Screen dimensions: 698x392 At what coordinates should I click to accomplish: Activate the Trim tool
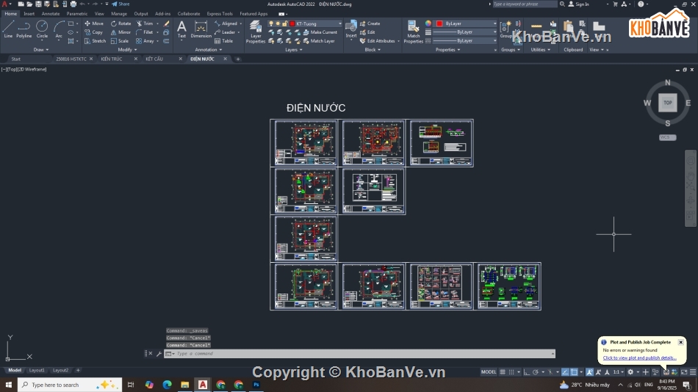tap(145, 23)
